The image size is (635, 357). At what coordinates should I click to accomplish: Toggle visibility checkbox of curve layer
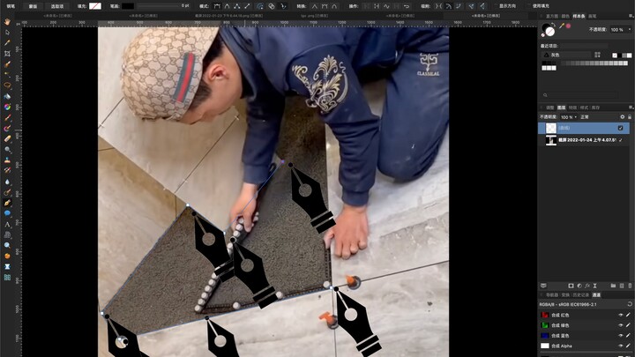click(x=620, y=128)
